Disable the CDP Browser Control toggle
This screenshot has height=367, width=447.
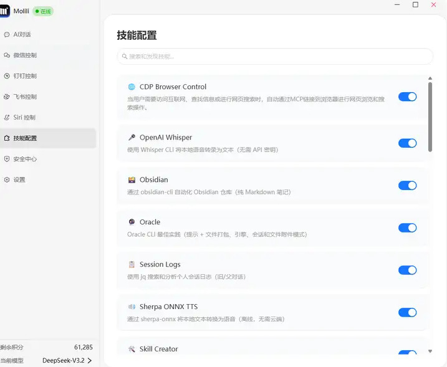[407, 97]
